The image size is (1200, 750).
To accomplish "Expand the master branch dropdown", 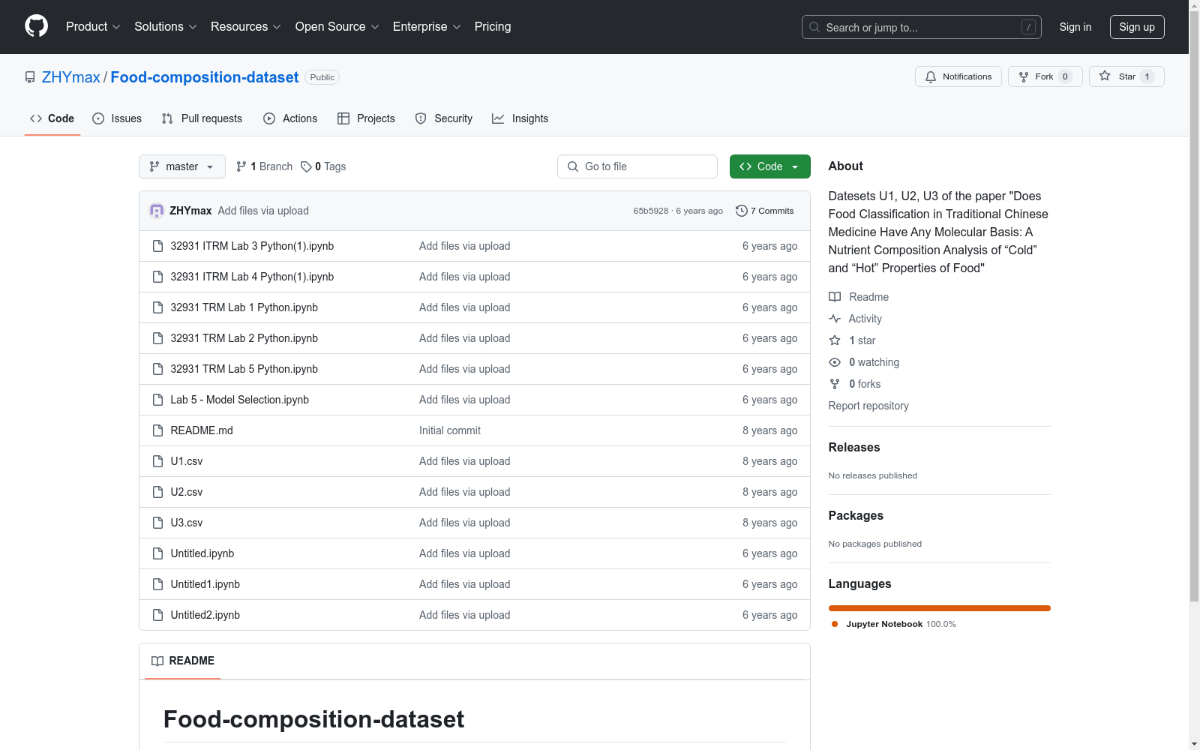I will tap(181, 166).
